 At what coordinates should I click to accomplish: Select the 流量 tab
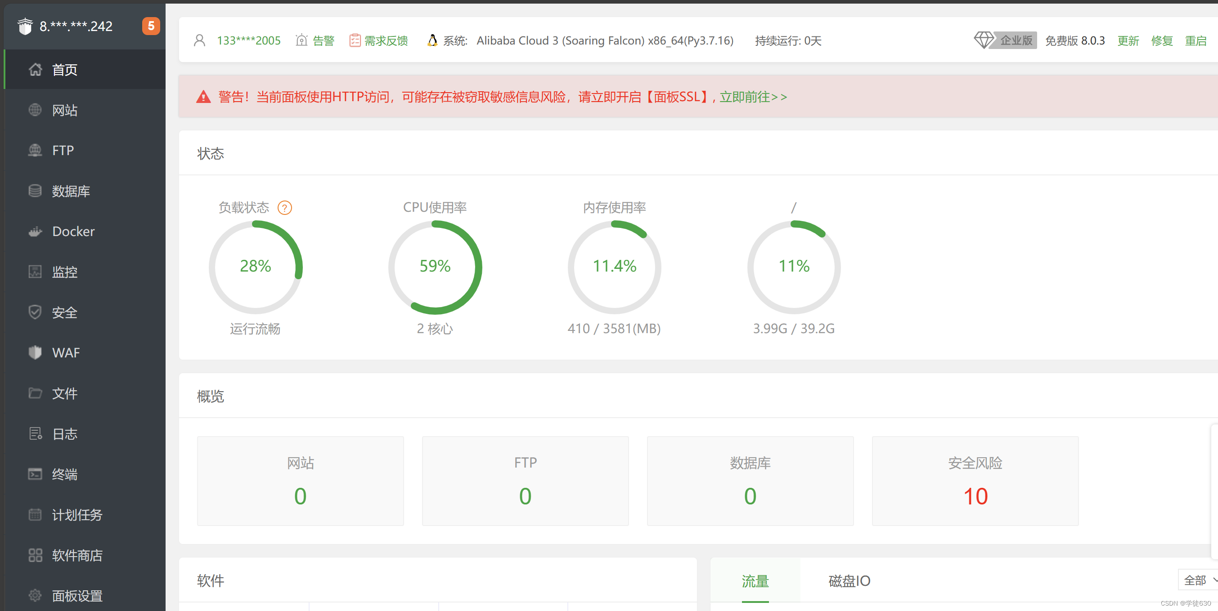[755, 580]
